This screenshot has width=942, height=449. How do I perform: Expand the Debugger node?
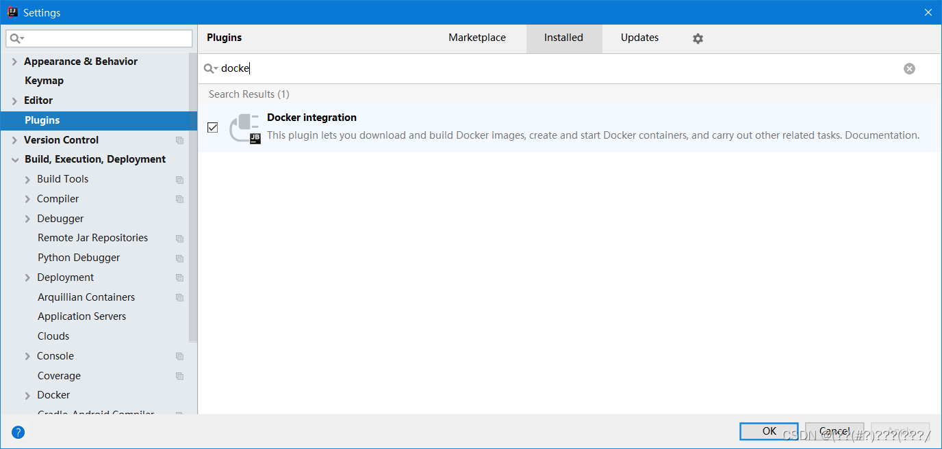tap(27, 219)
